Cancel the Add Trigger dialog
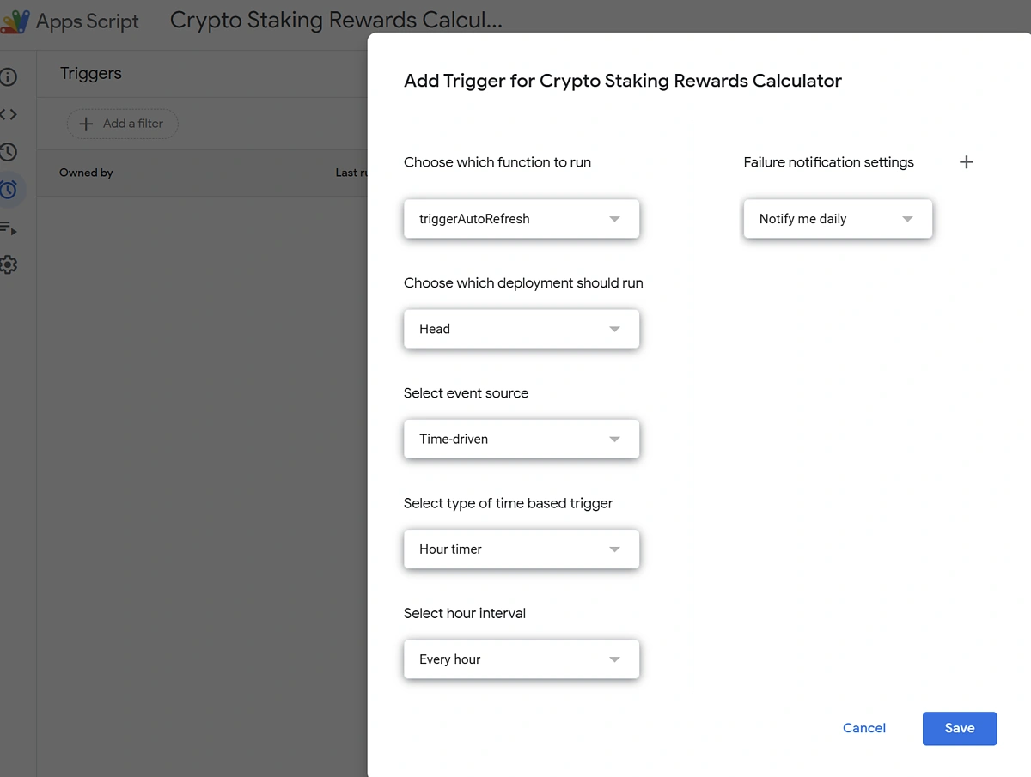This screenshot has height=777, width=1031. pyautogui.click(x=863, y=728)
